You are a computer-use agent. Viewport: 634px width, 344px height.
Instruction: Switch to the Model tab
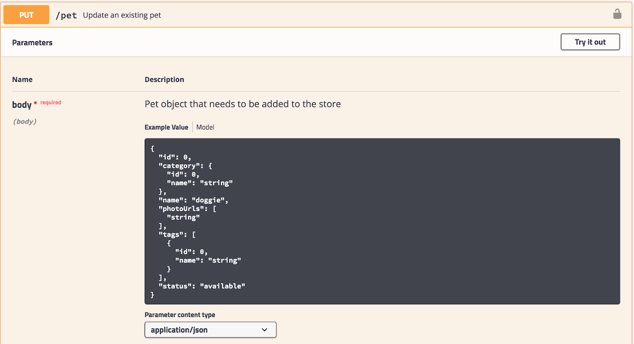click(x=205, y=127)
